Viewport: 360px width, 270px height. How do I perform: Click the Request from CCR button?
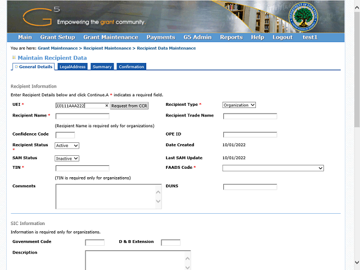[x=129, y=106]
